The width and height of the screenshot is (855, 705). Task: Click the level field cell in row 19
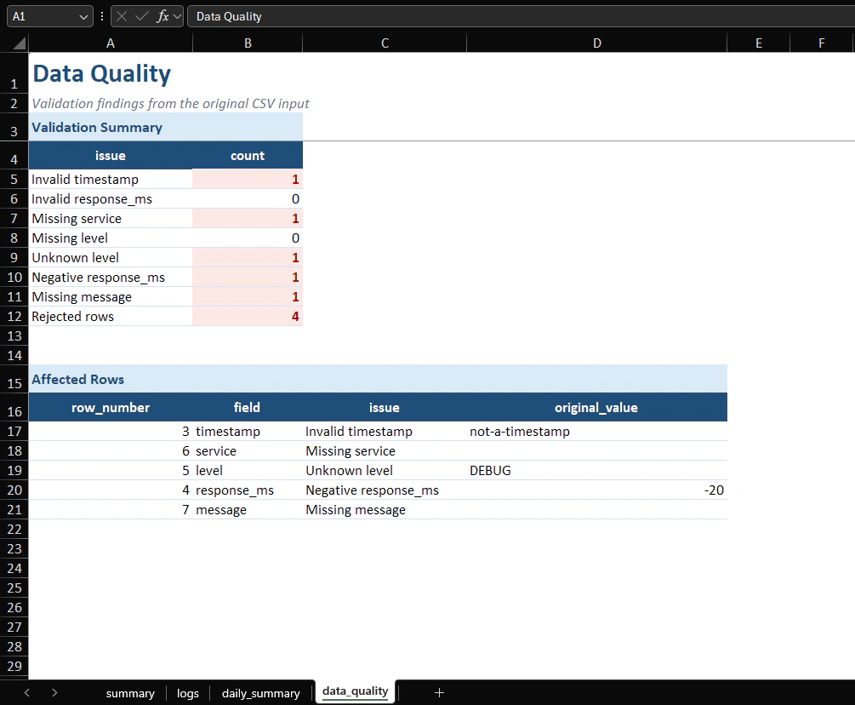coord(248,470)
